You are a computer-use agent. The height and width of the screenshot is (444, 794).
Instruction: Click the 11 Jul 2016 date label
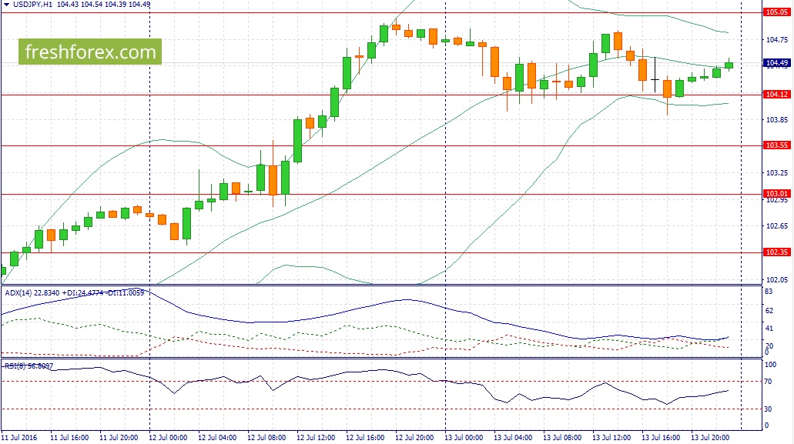pyautogui.click(x=19, y=437)
